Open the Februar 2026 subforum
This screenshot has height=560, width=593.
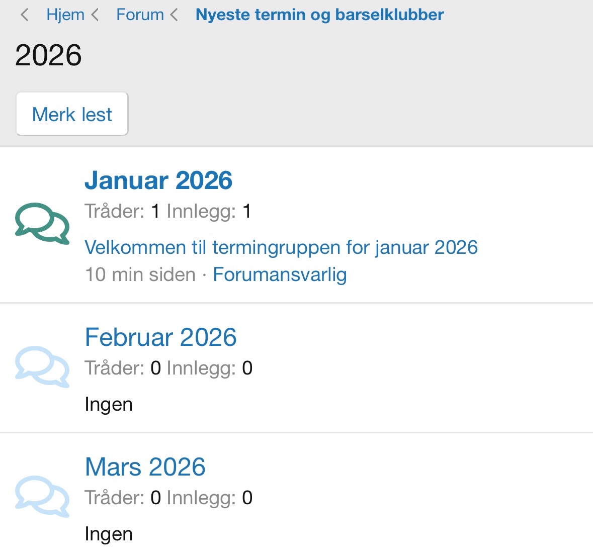point(160,337)
